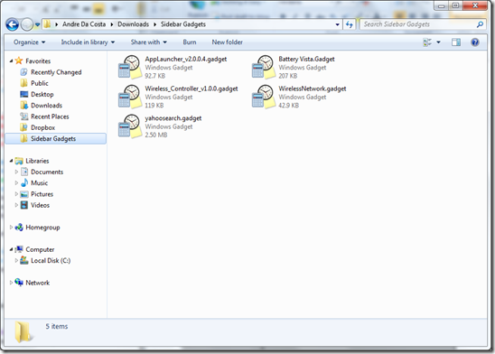Select 'Andre Da Costa' in the breadcrumb path
The image size is (495, 354).
(x=84, y=24)
